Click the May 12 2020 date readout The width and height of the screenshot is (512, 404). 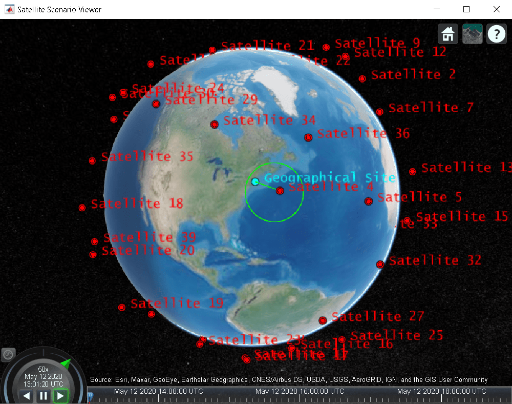point(43,376)
